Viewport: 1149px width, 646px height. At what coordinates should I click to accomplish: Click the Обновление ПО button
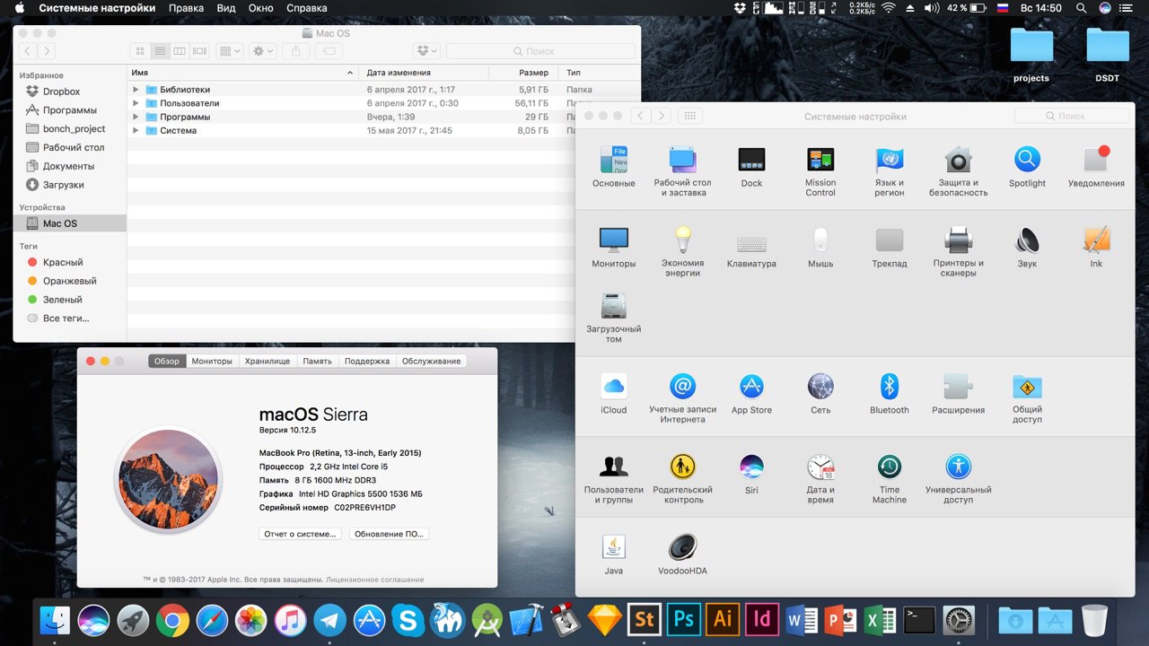[389, 534]
